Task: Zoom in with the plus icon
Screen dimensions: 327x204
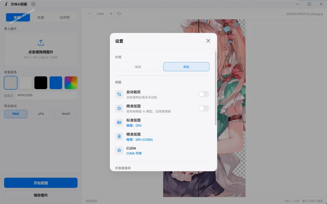Action: (x=111, y=14)
